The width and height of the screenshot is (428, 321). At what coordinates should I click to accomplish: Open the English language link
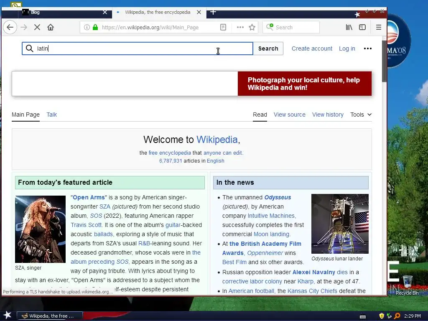215,161
